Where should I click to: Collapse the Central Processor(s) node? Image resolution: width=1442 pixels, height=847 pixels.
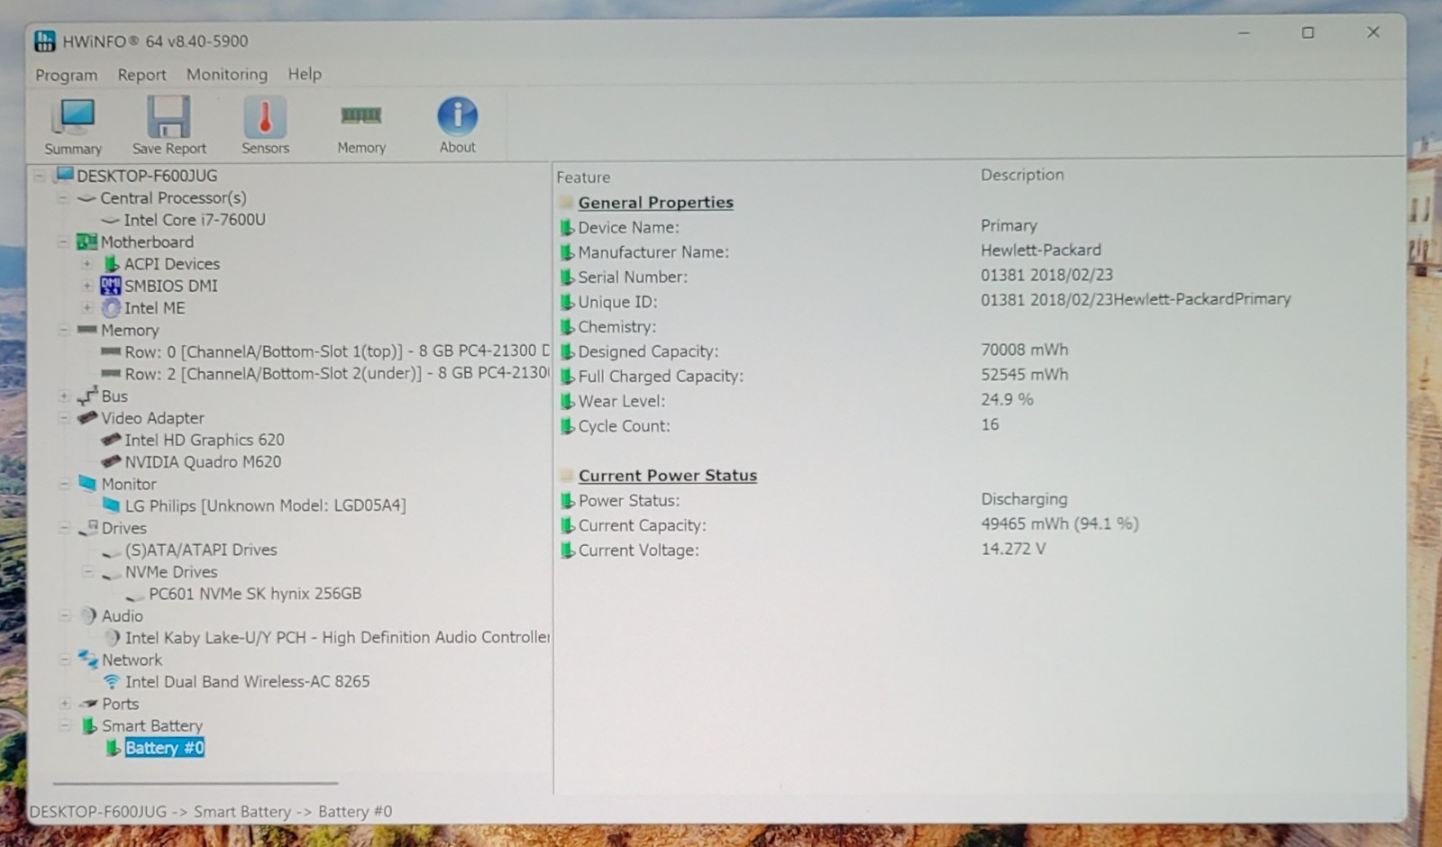(63, 198)
